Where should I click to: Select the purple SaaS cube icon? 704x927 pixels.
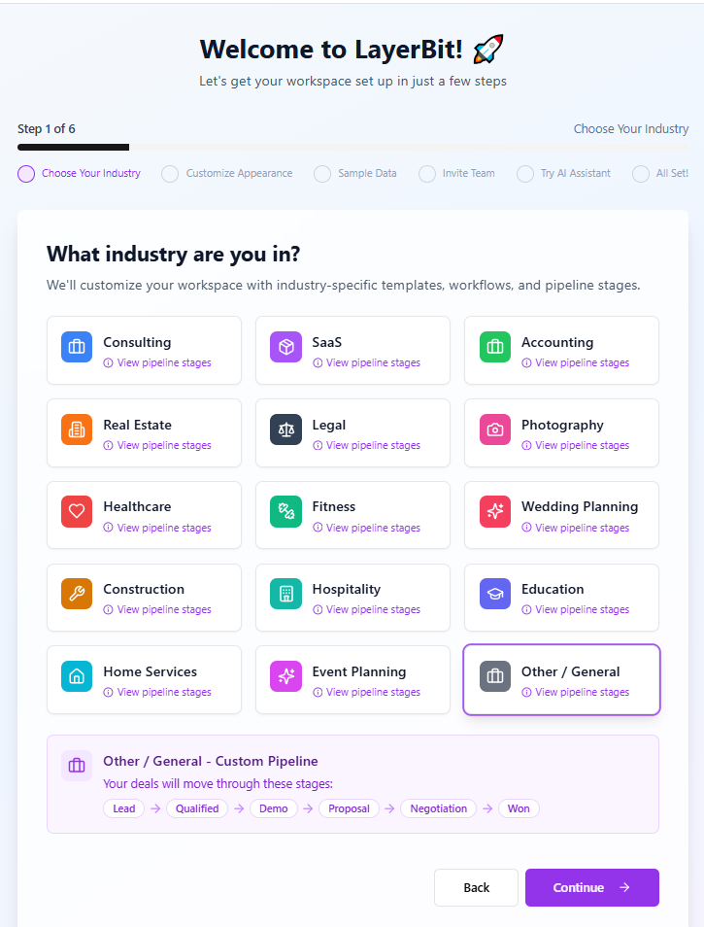[285, 347]
